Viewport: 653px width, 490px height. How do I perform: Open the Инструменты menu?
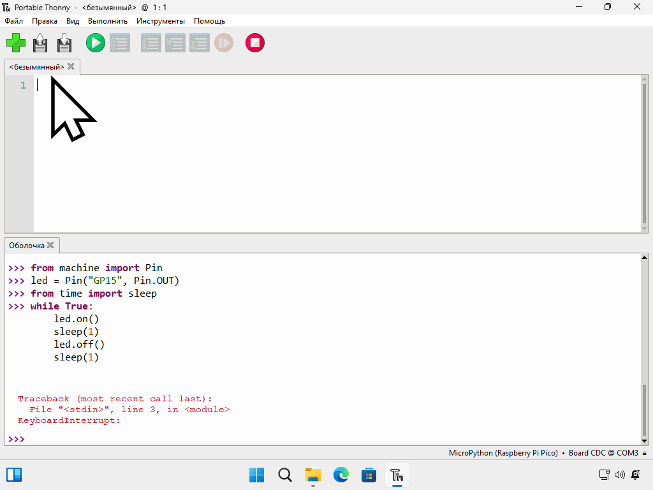(x=160, y=21)
